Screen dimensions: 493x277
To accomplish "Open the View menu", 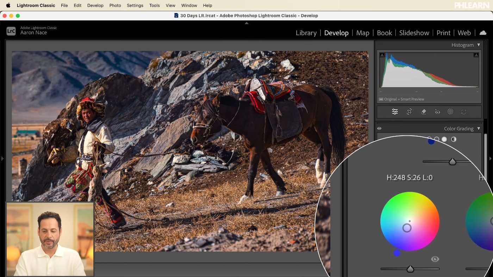I will tap(170, 5).
